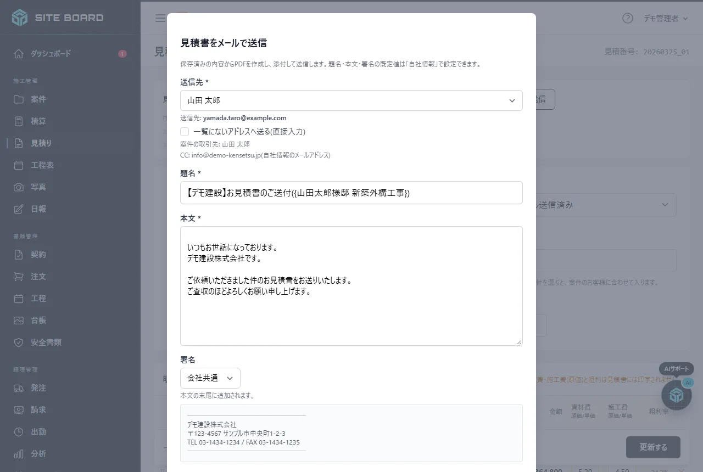Click the 請求 banknote icon
The image size is (703, 472).
point(19,410)
